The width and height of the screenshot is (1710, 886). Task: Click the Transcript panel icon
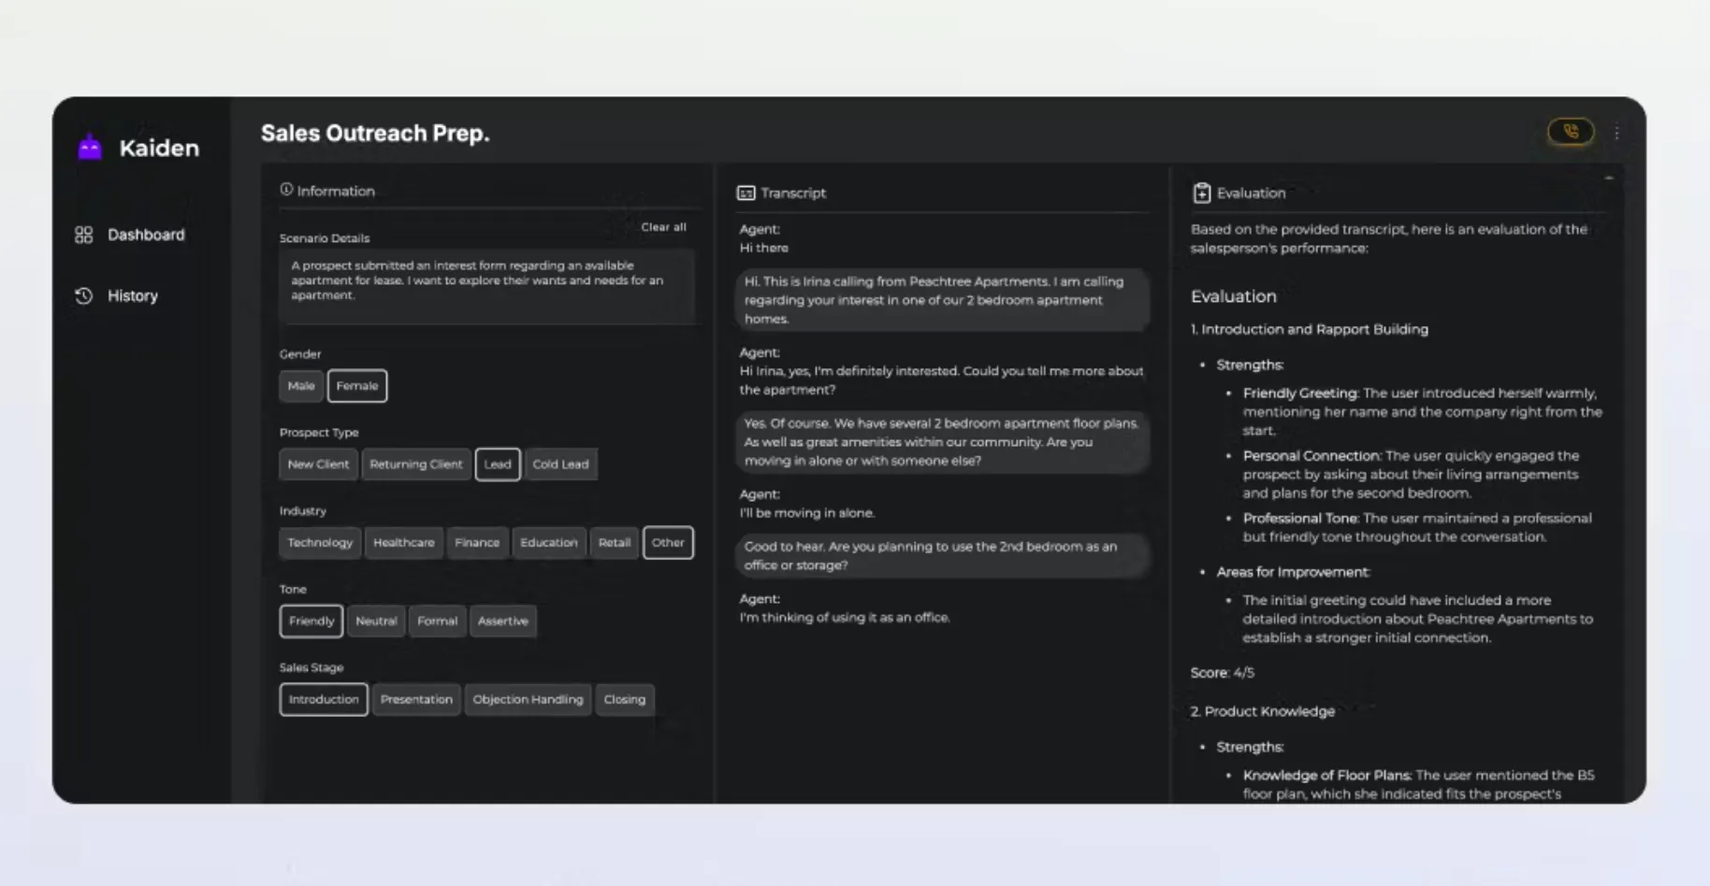746,193
